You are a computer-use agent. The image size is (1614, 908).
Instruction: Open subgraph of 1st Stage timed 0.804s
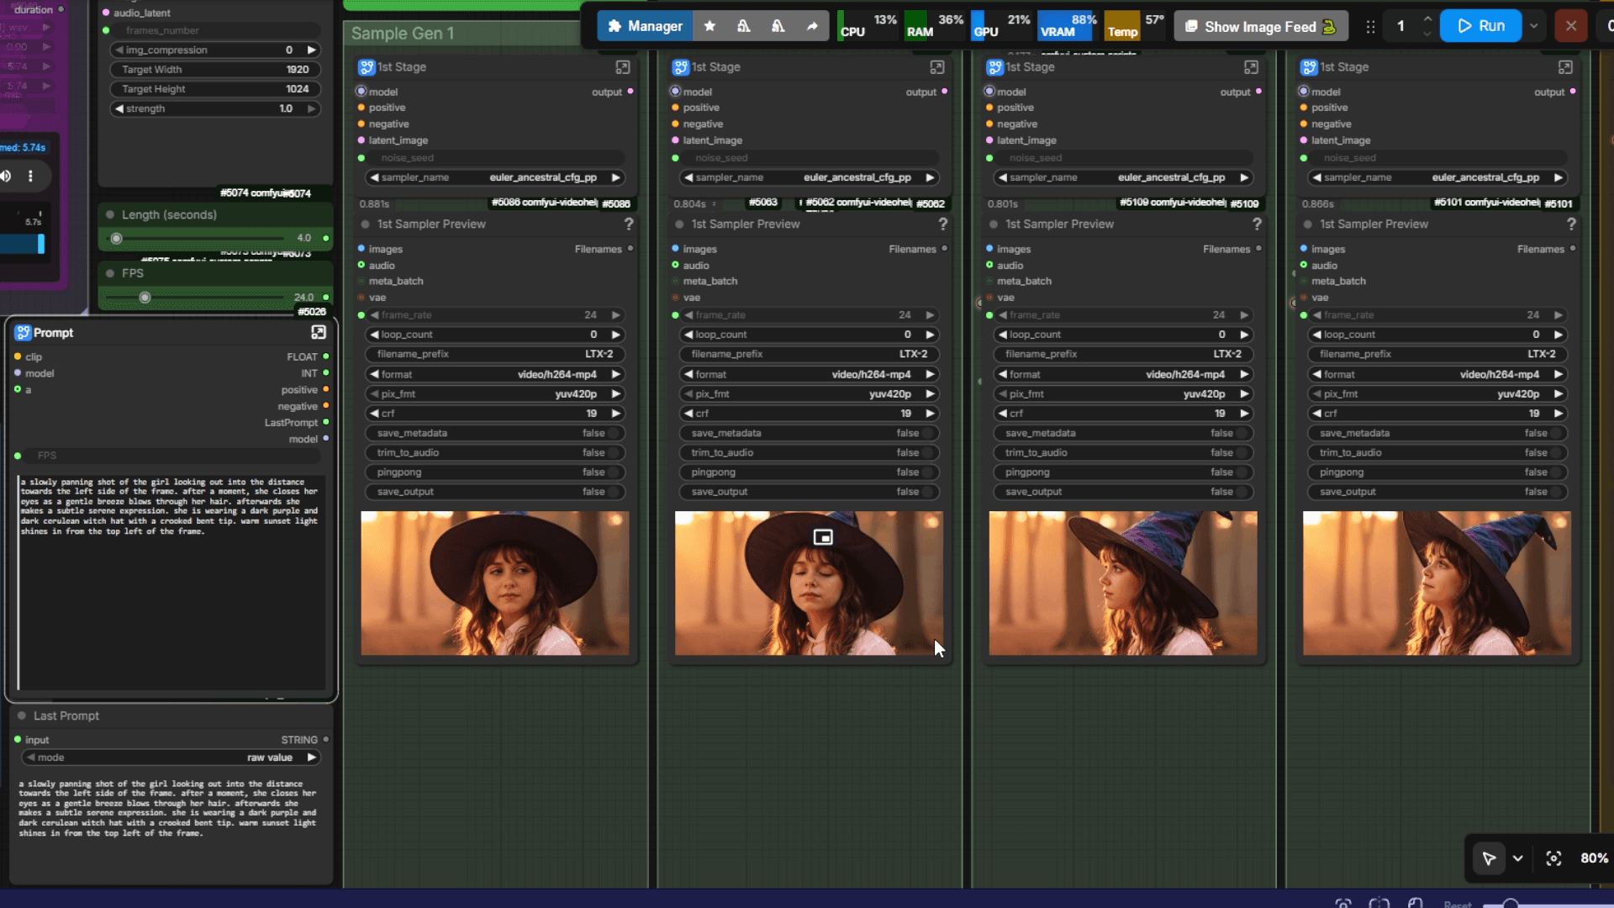click(x=937, y=67)
